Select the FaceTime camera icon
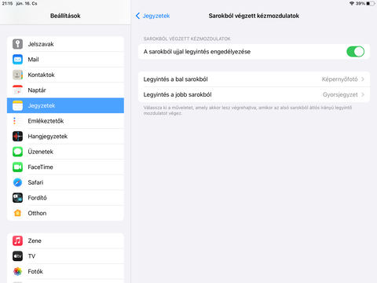The image size is (377, 283). tap(17, 167)
